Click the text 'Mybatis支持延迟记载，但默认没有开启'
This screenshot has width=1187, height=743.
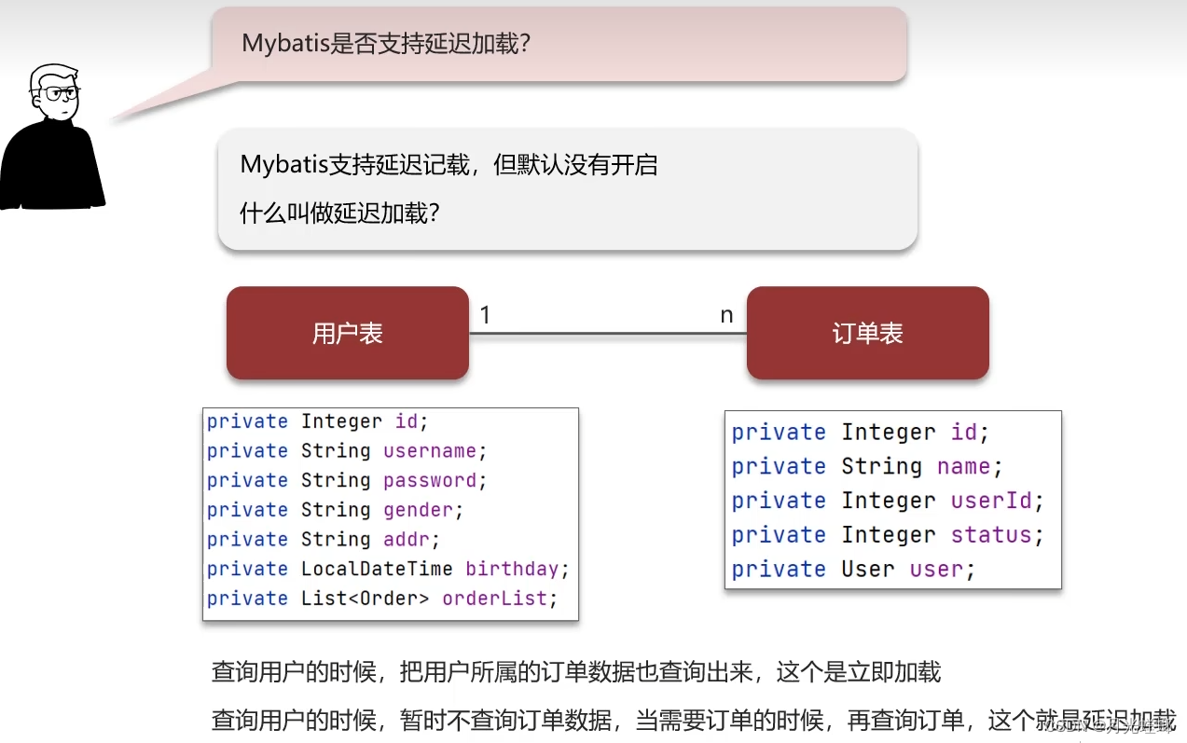pyautogui.click(x=449, y=165)
